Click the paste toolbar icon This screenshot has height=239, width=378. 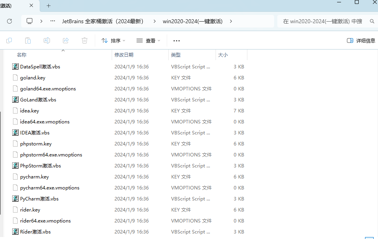[28, 40]
